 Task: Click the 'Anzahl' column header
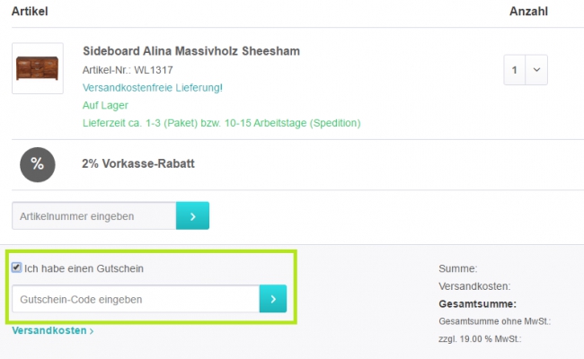528,12
